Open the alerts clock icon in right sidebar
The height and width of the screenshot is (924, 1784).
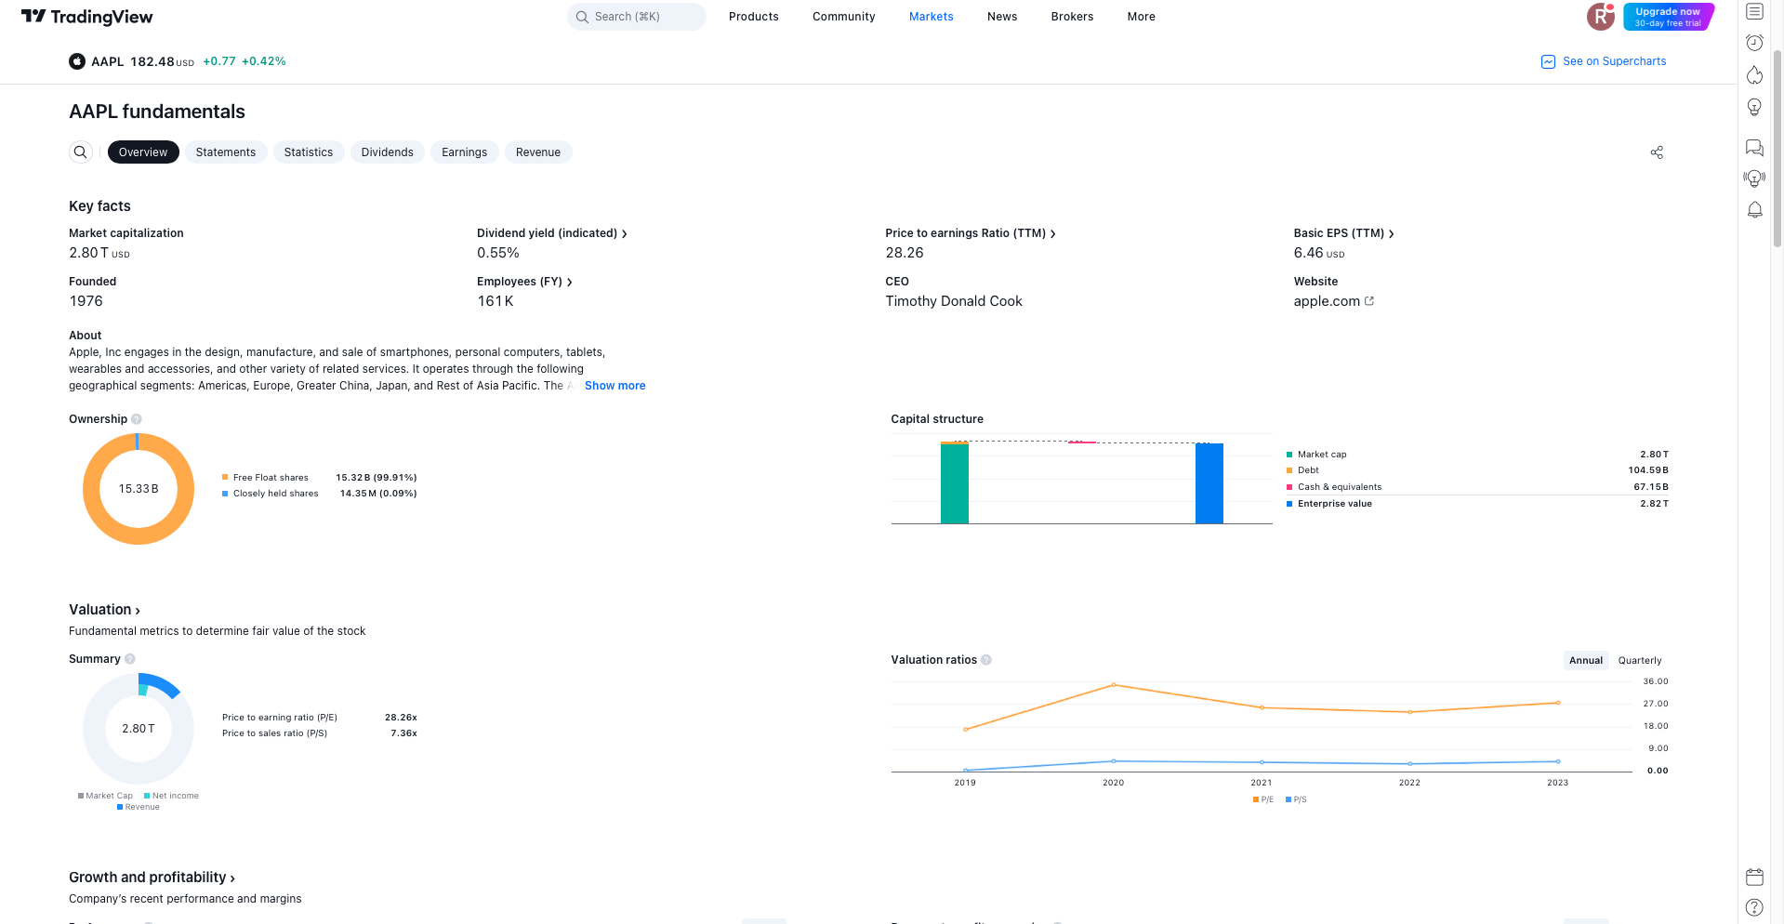pyautogui.click(x=1754, y=43)
